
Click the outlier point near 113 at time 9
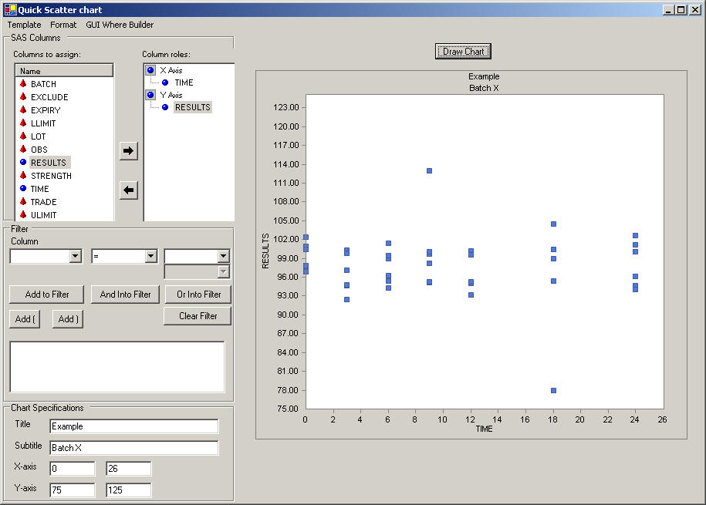pos(430,170)
